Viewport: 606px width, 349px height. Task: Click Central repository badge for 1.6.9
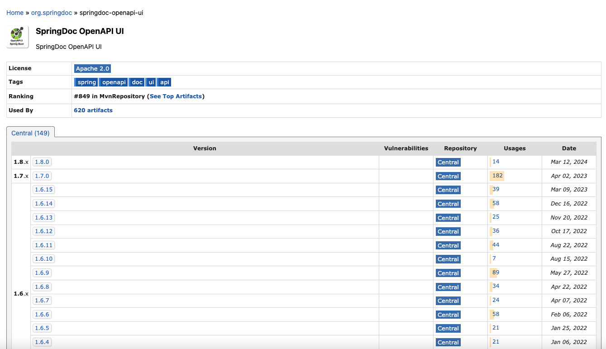pyautogui.click(x=448, y=273)
